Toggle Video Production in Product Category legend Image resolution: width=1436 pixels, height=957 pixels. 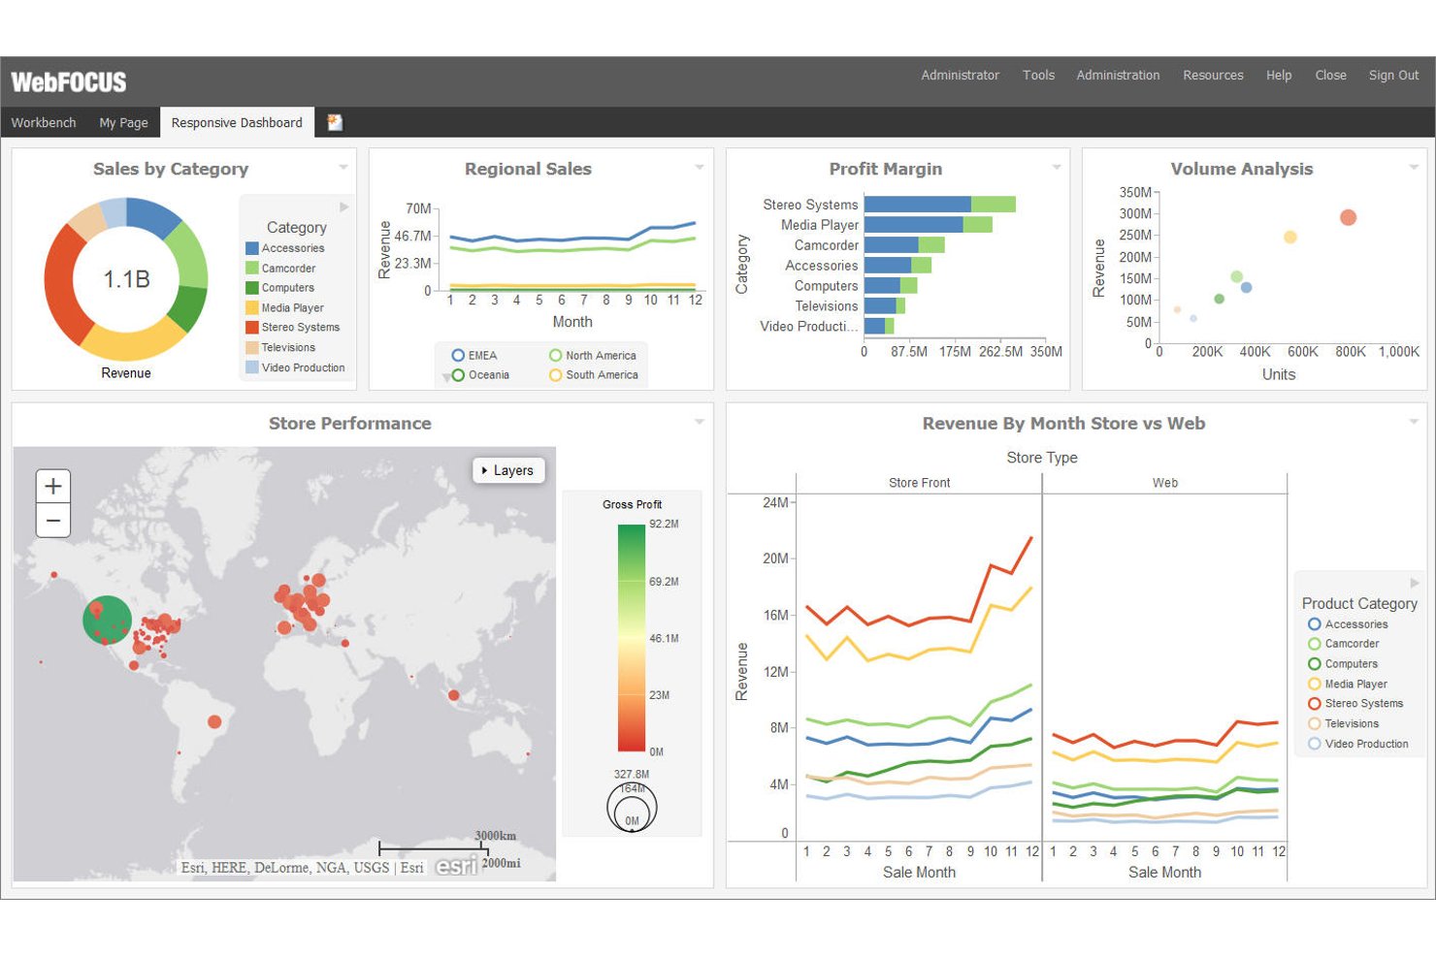coord(1358,744)
